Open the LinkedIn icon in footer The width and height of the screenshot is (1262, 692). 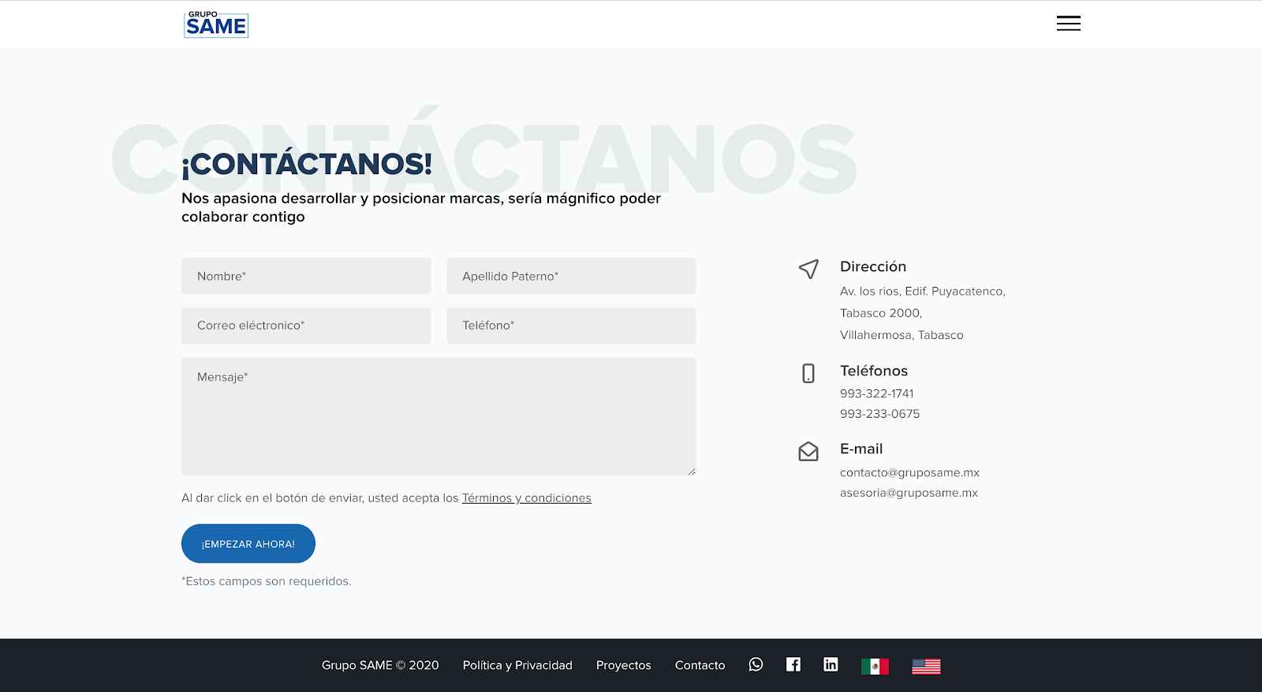(831, 664)
